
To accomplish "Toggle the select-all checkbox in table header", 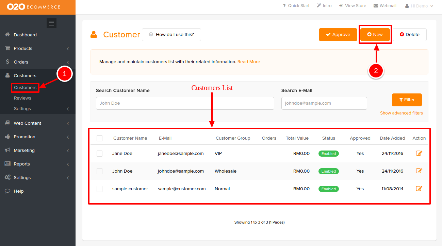I will [99, 138].
